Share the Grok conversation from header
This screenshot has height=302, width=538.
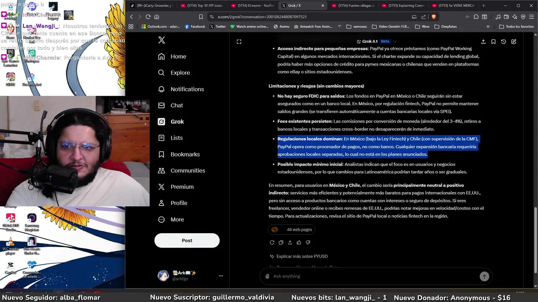click(483, 42)
